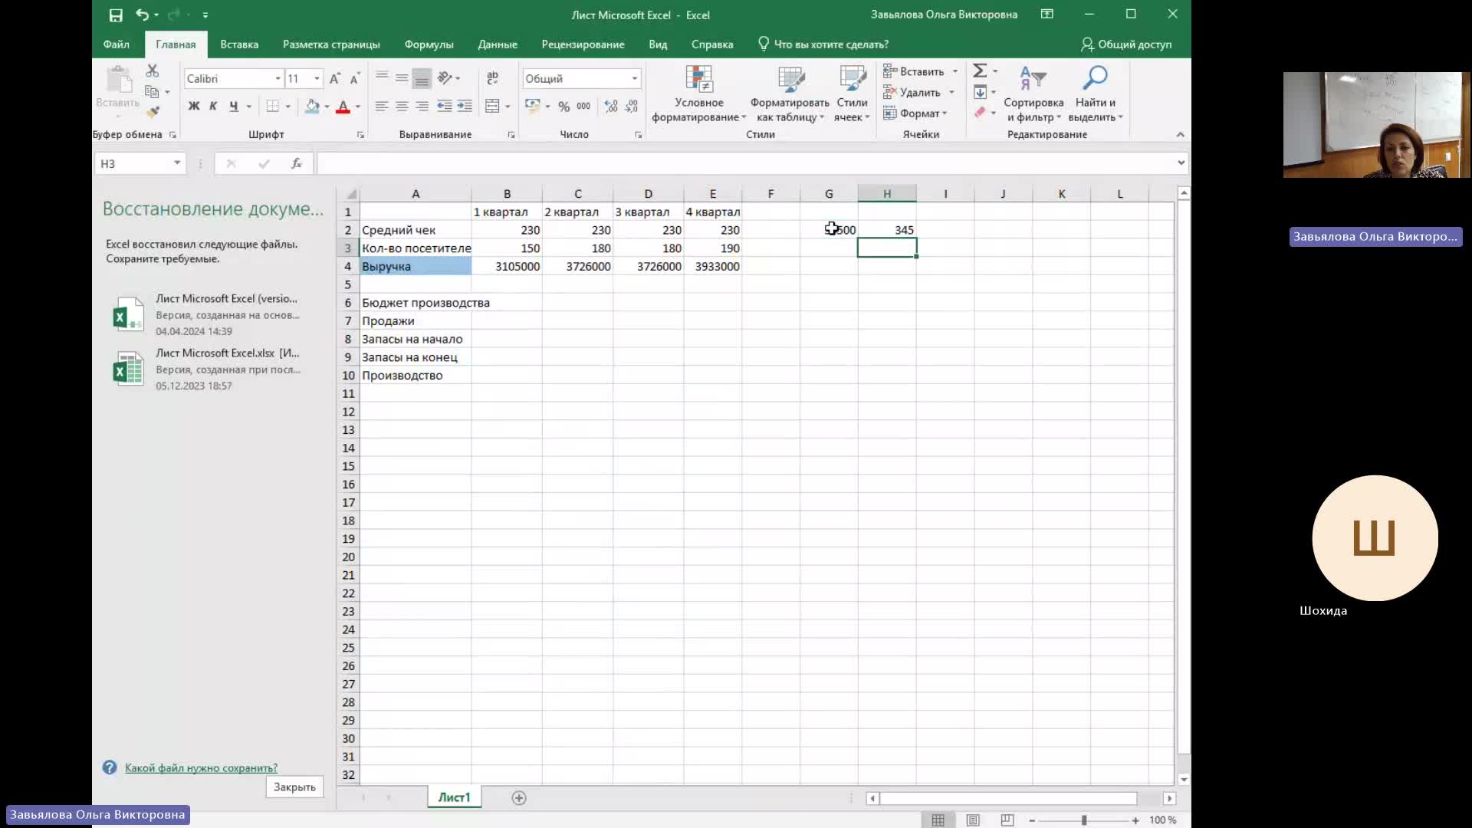Open Сортировка и фильтр dropdown
Viewport: 1472px width, 828px height.
pos(1033,94)
